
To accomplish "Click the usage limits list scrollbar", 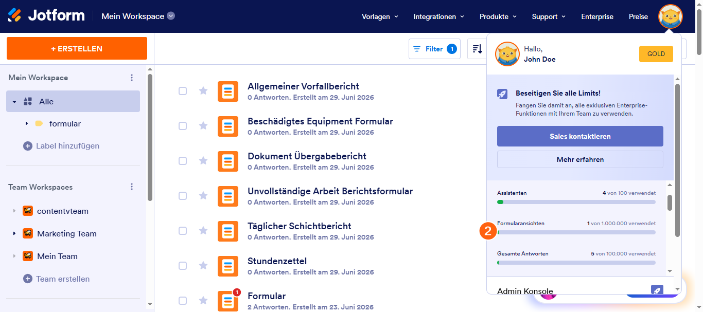I will coord(670,203).
